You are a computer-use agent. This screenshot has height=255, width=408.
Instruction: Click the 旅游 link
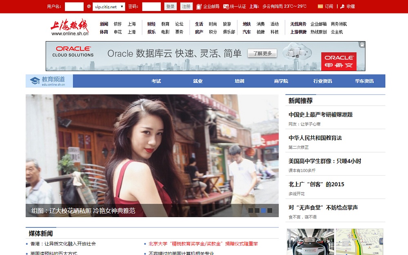click(227, 24)
